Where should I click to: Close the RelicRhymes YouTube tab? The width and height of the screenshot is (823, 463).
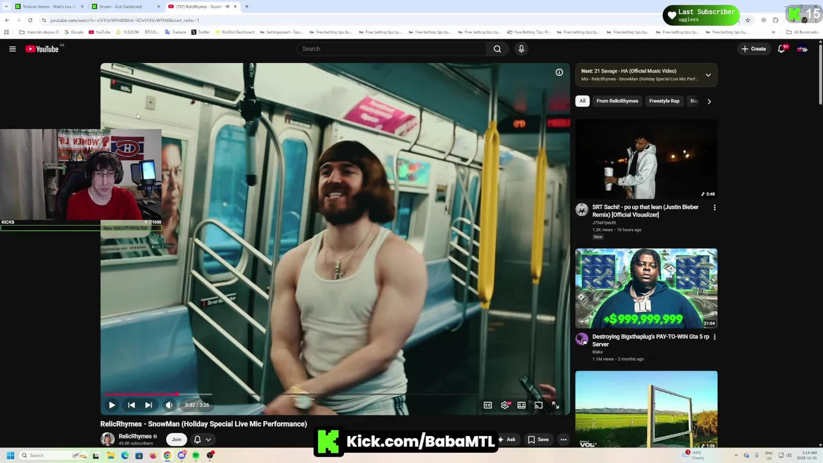coord(235,6)
